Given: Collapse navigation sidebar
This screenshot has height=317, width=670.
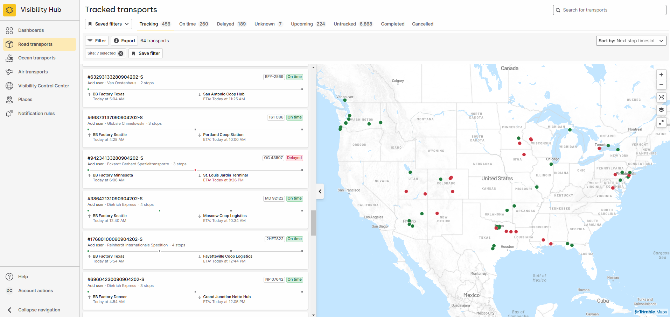Looking at the screenshot, I should 39,310.
